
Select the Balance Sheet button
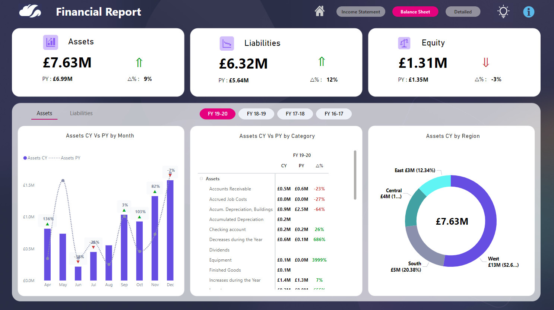[x=415, y=12]
